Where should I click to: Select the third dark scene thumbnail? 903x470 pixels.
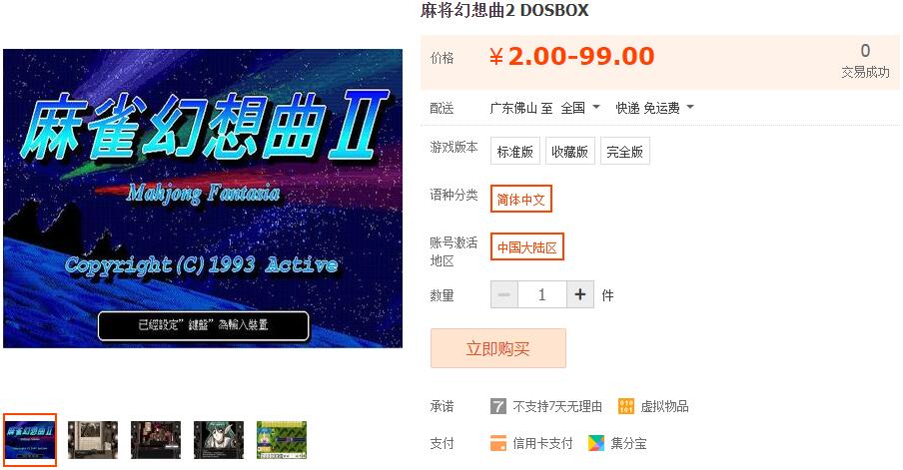[x=156, y=440]
